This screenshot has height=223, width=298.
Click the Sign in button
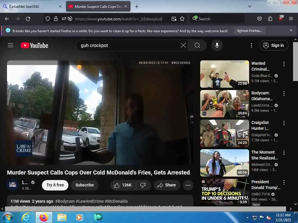(274, 45)
